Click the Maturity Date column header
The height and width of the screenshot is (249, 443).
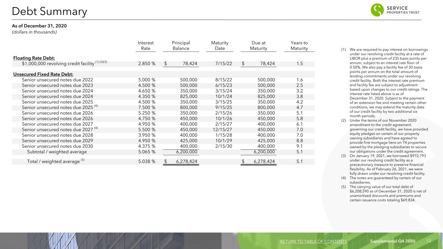(220, 46)
